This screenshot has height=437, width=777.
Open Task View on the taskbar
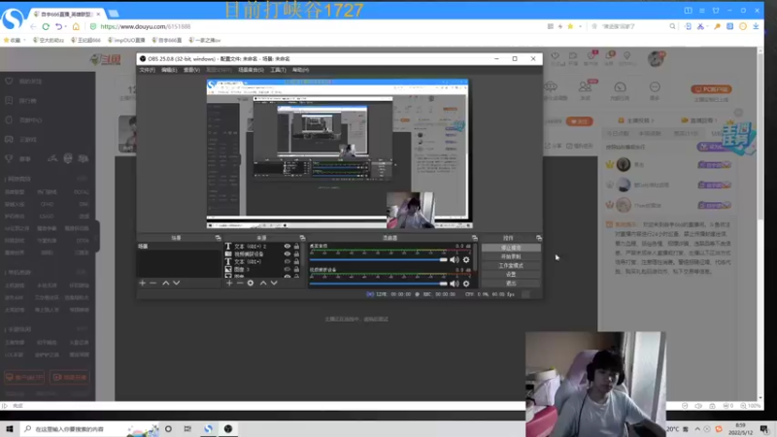[x=187, y=429]
